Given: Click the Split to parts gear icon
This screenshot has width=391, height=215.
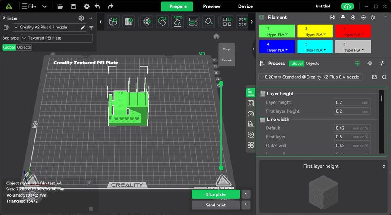Looking at the screenshot, I should (242, 21).
